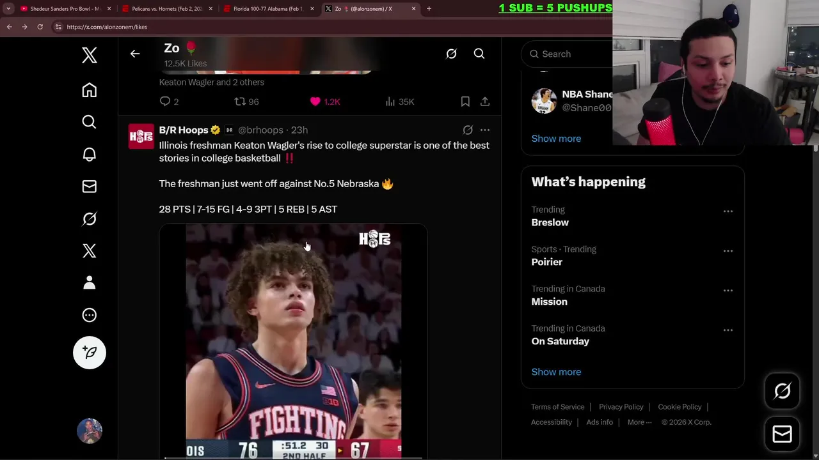Open more options for On Saturday trend

pos(728,330)
